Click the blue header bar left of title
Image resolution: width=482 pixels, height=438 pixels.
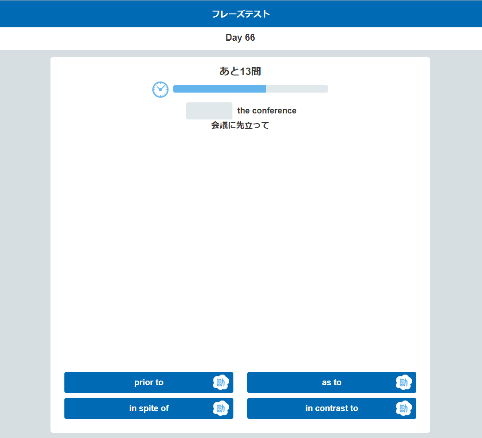[93, 14]
